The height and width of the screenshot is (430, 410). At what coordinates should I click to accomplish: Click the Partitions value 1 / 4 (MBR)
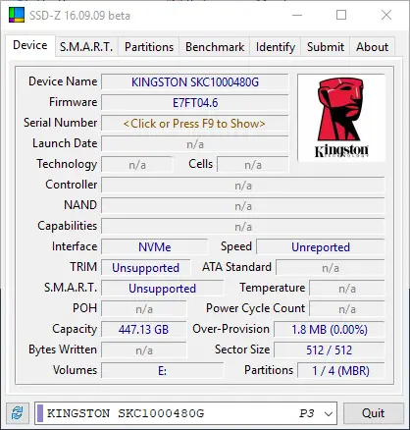(x=341, y=371)
